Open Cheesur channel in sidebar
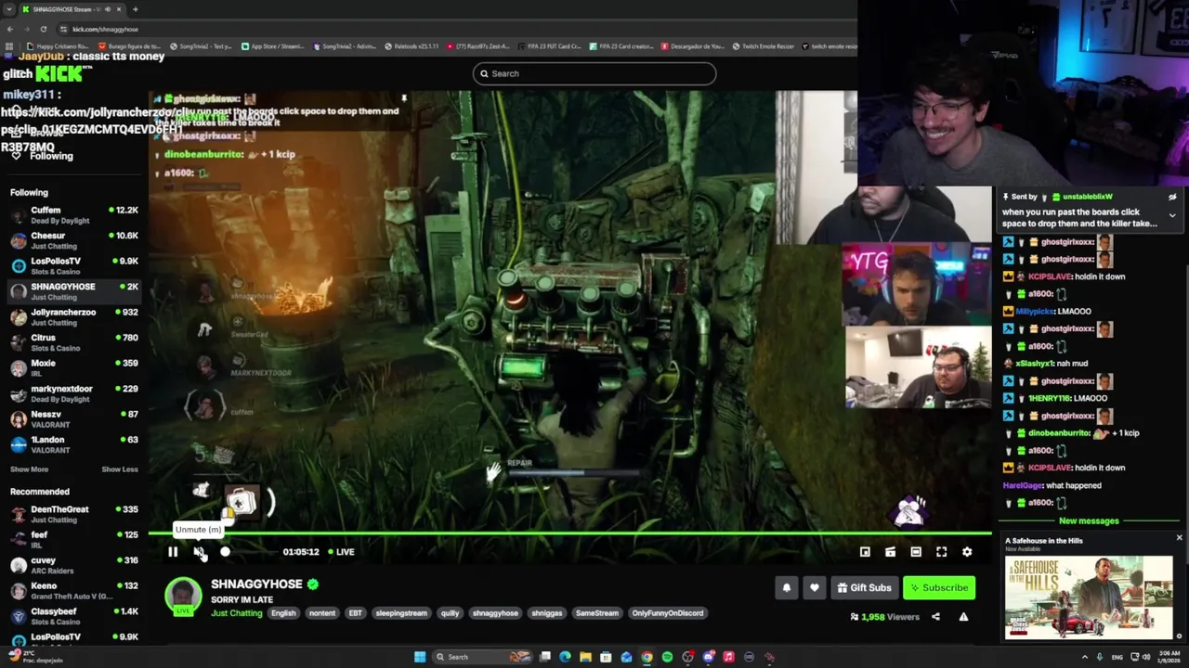 [74, 241]
